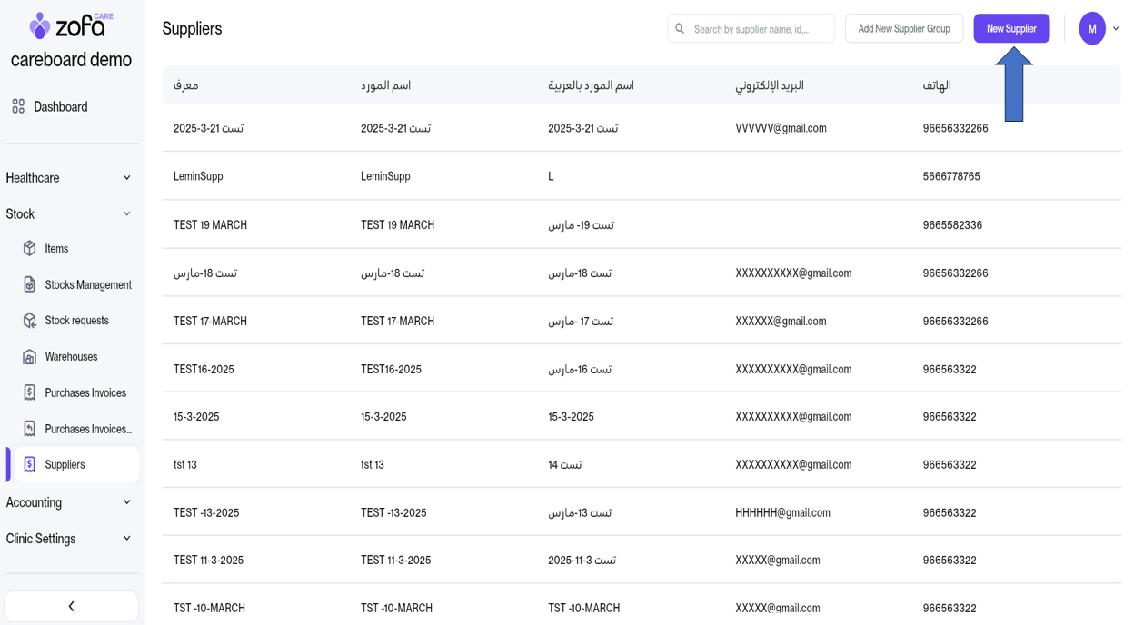This screenshot has height=625, width=1134.
Task: Click Add New Supplier Group button
Action: tap(903, 29)
